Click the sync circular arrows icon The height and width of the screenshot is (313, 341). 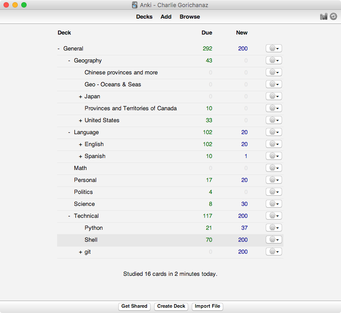click(x=333, y=16)
